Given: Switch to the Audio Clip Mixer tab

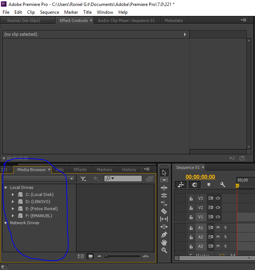Looking at the screenshot, I should click(x=126, y=20).
